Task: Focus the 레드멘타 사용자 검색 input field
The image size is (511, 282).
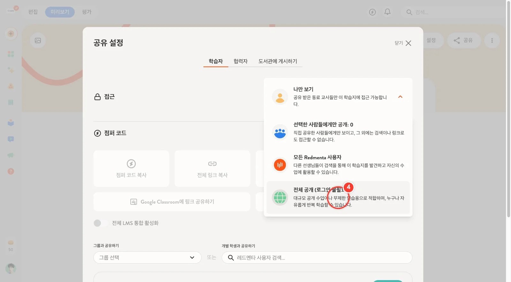Action: click(317, 257)
